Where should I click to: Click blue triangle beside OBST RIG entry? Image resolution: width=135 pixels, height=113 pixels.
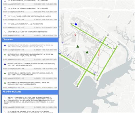pyautogui.click(x=5, y=64)
